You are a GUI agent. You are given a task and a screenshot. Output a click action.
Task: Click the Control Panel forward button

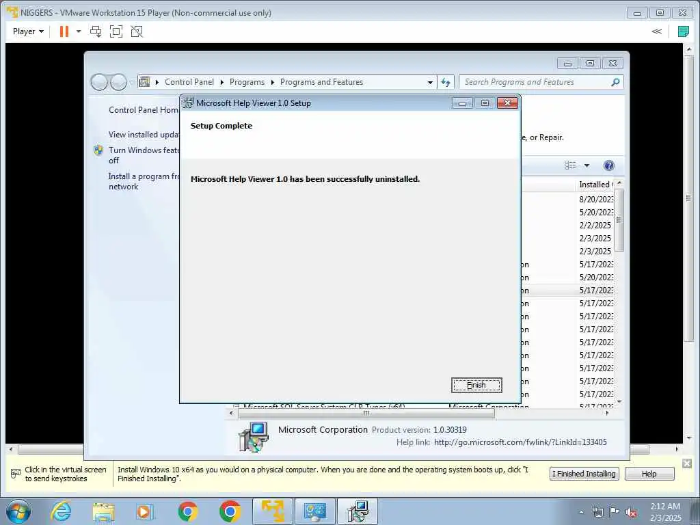[118, 82]
